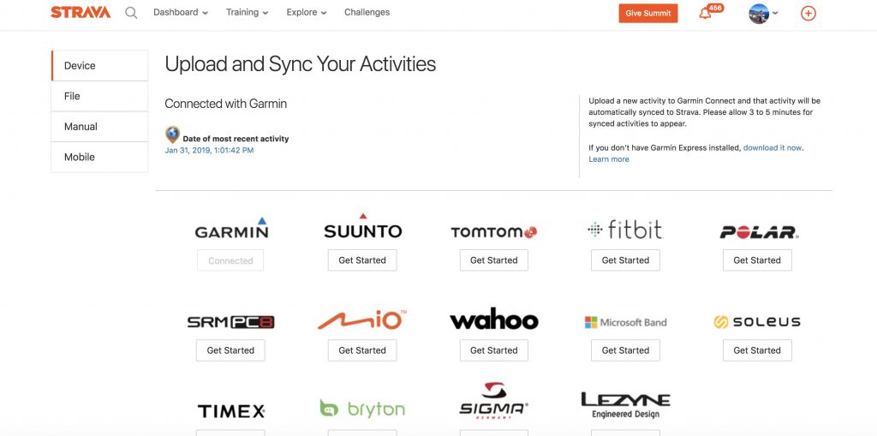Click the Lezyne Engineered Design logo
877x436 pixels.
point(625,406)
